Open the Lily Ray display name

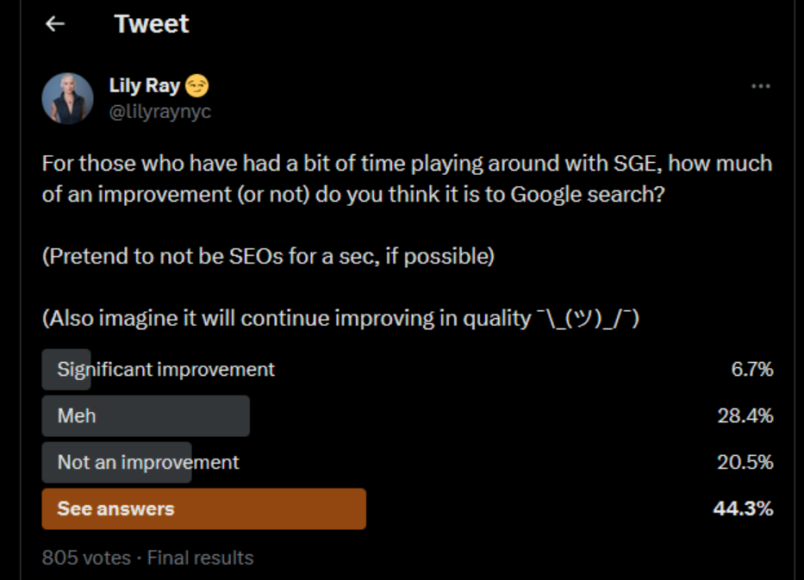click(x=144, y=85)
